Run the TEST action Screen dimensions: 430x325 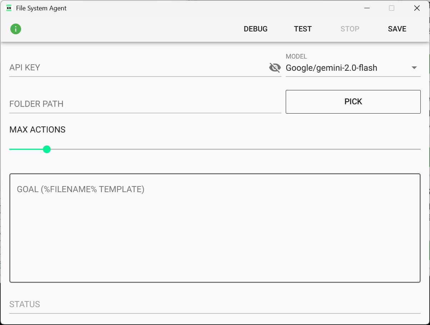pos(303,29)
